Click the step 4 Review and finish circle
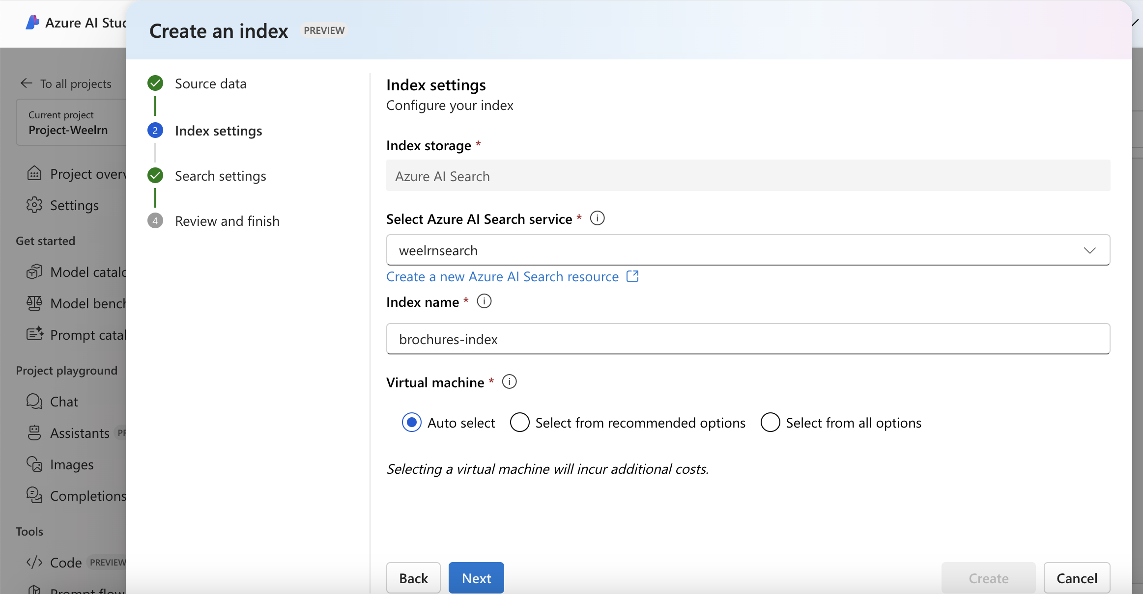Viewport: 1143px width, 594px height. tap(155, 221)
